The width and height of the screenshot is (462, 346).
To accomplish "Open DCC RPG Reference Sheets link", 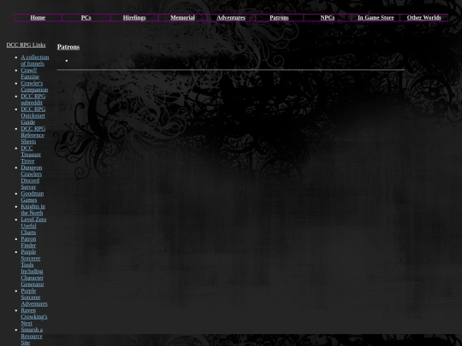I will click(x=33, y=135).
